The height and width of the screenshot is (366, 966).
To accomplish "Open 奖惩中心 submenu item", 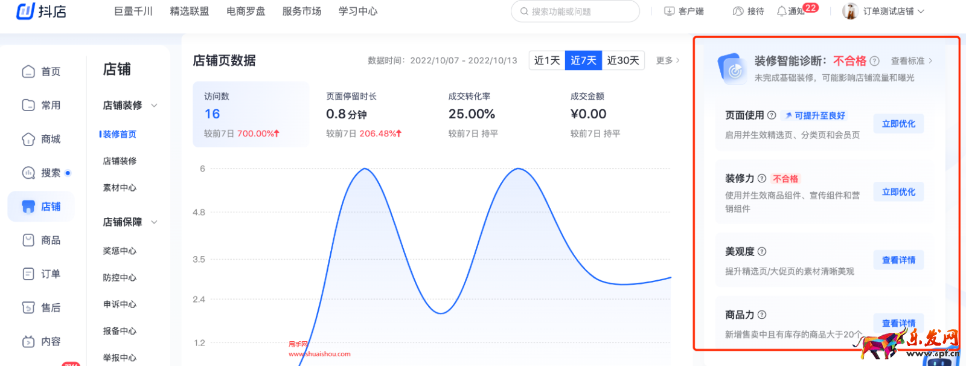I will point(120,251).
